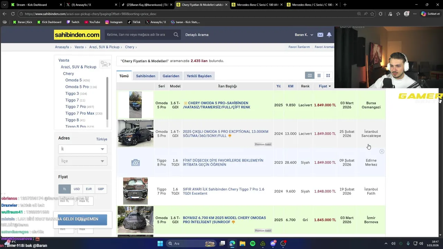The height and width of the screenshot is (249, 443).
Task: Expand the Baran K. account dropdown
Action: pos(304,35)
